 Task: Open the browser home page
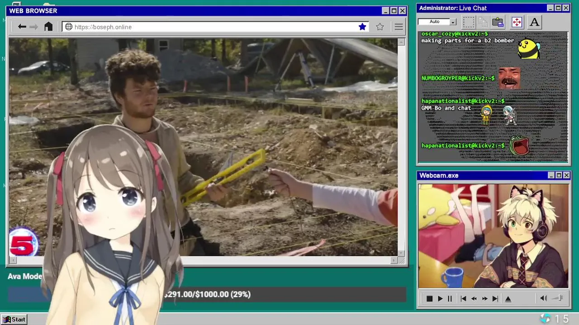48,27
